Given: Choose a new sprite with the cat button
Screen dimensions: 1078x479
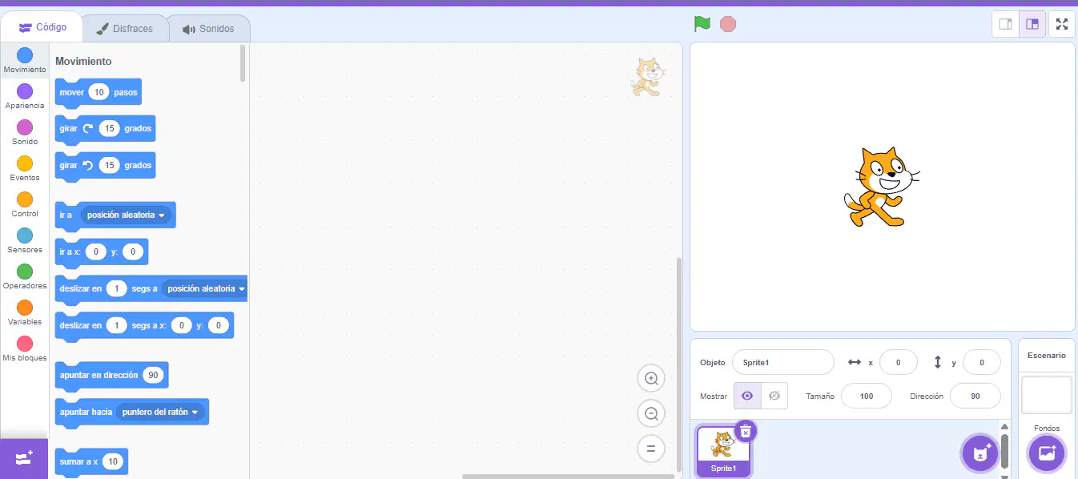Looking at the screenshot, I should coord(980,453).
